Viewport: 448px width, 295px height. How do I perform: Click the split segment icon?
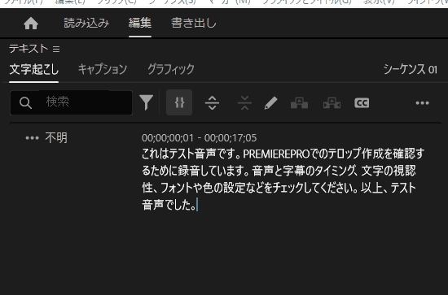[x=213, y=102]
